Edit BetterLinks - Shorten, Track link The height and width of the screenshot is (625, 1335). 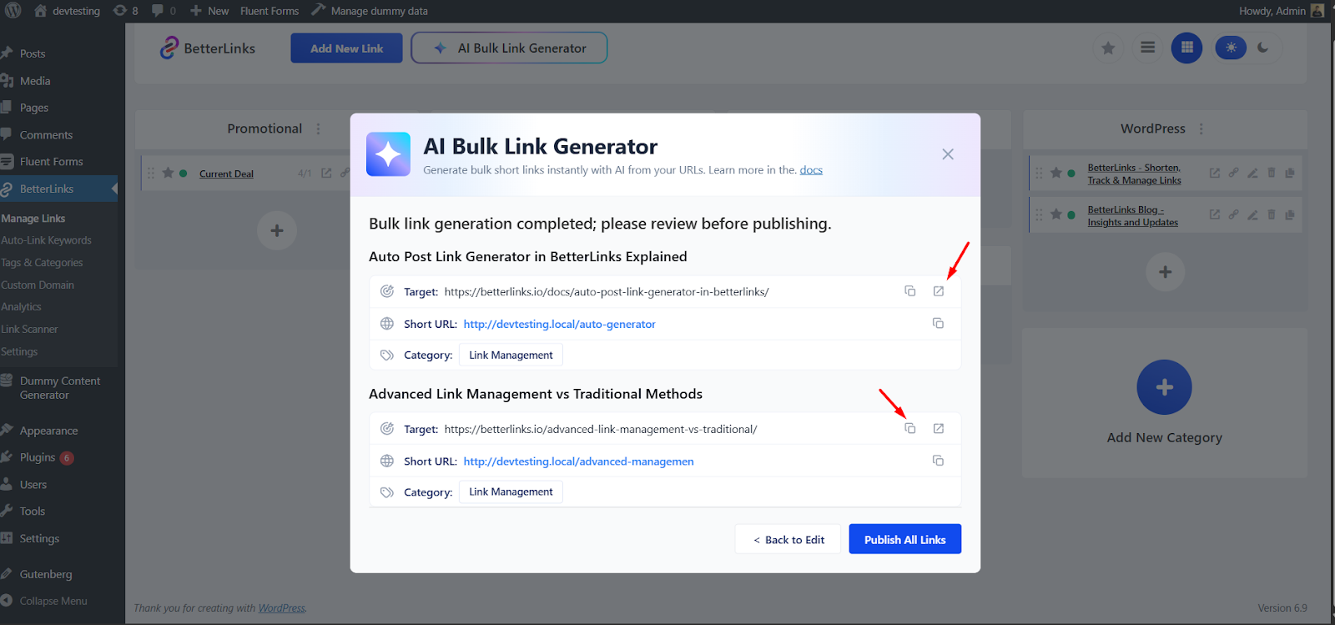[1252, 173]
